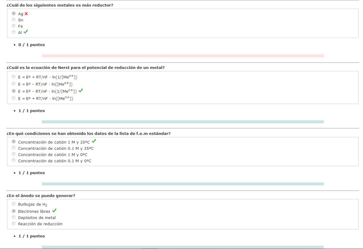Click the '0 / 1 puntos' score text
This screenshot has height=249, width=363.
[x=31, y=45]
